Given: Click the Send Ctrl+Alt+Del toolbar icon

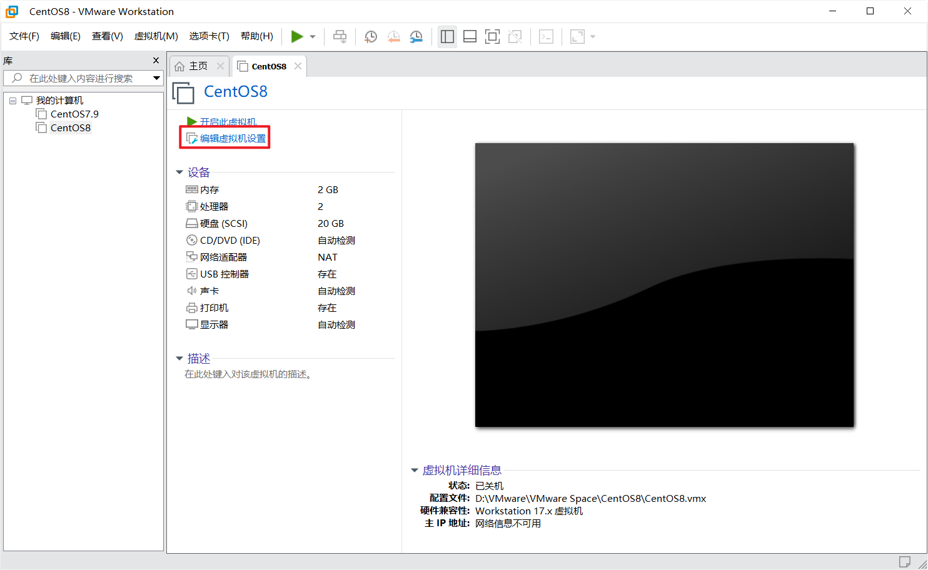Looking at the screenshot, I should pos(340,37).
